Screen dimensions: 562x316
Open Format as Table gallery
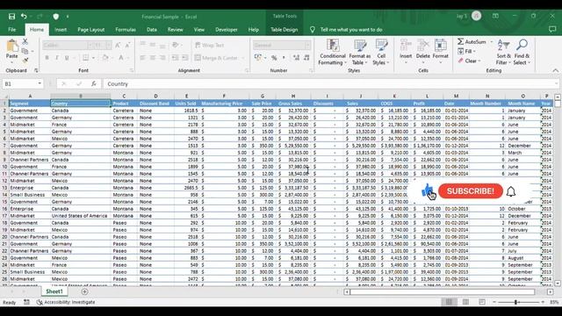360,53
